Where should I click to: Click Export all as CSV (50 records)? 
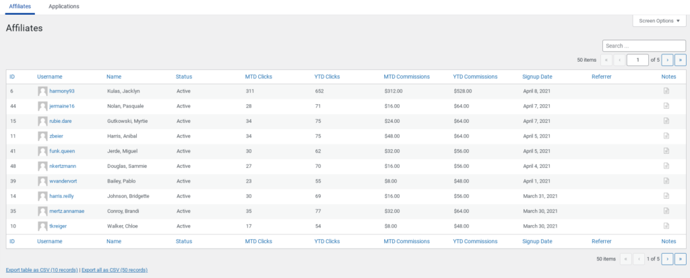(x=115, y=270)
